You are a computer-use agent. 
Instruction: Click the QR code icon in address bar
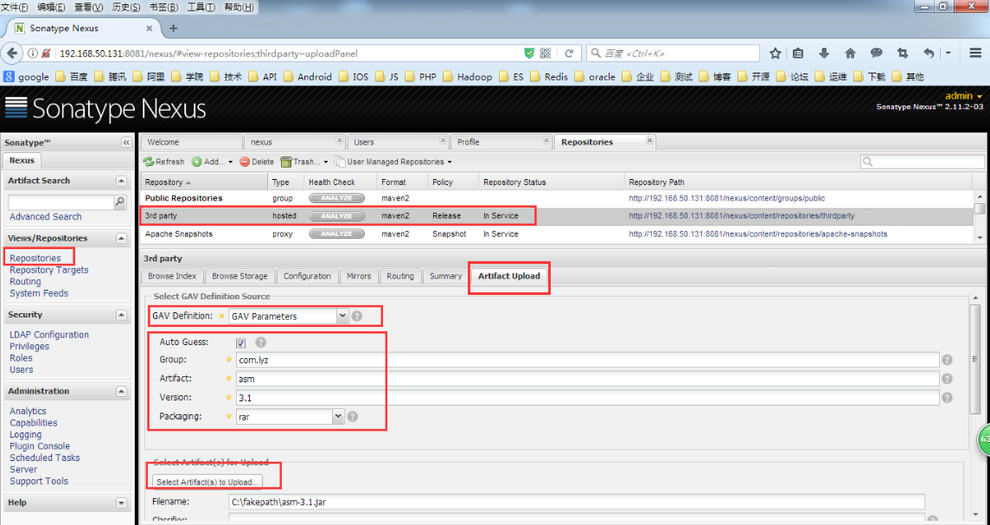coord(546,54)
